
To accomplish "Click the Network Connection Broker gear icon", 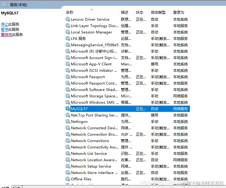I will click(67, 134).
